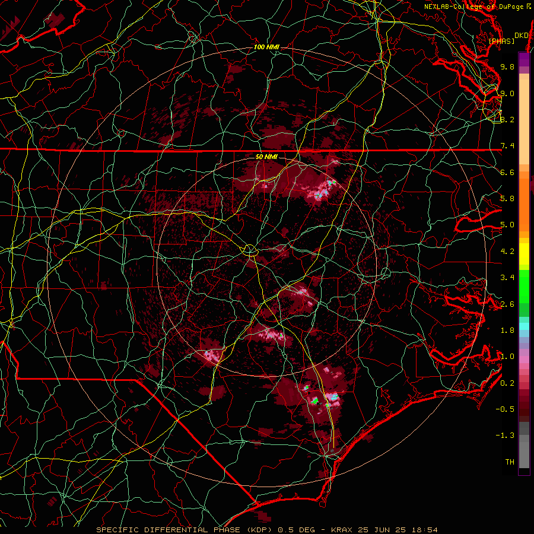Pick the bright green segment of color bar
The image size is (534, 534).
[524, 286]
